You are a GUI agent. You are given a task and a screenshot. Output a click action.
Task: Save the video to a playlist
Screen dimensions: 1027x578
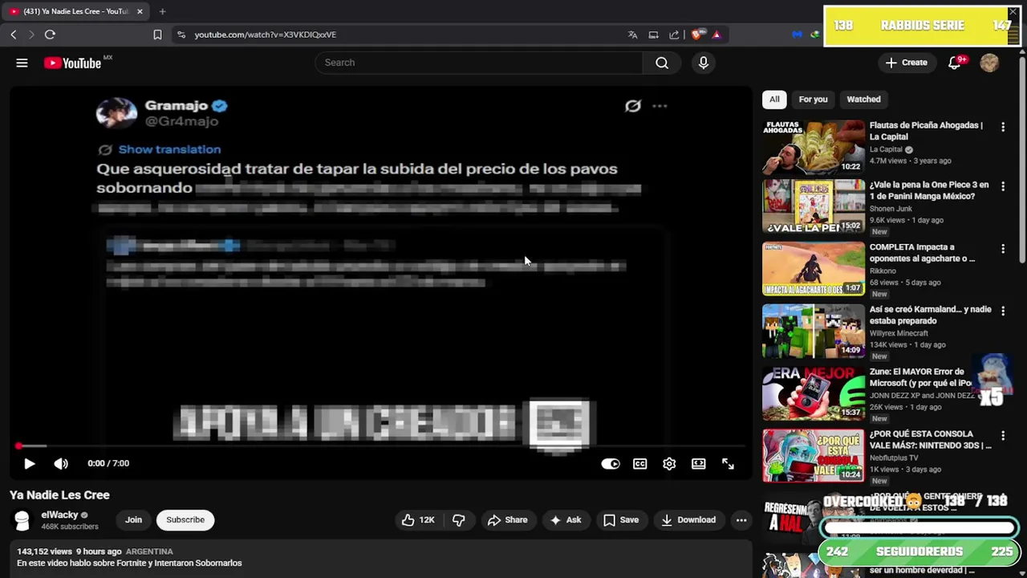tap(621, 520)
